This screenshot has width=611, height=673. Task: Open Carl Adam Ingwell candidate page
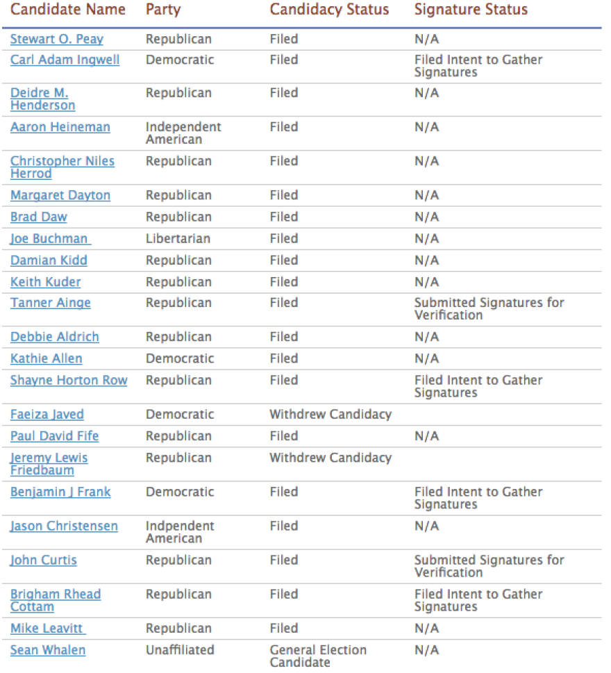pos(65,60)
